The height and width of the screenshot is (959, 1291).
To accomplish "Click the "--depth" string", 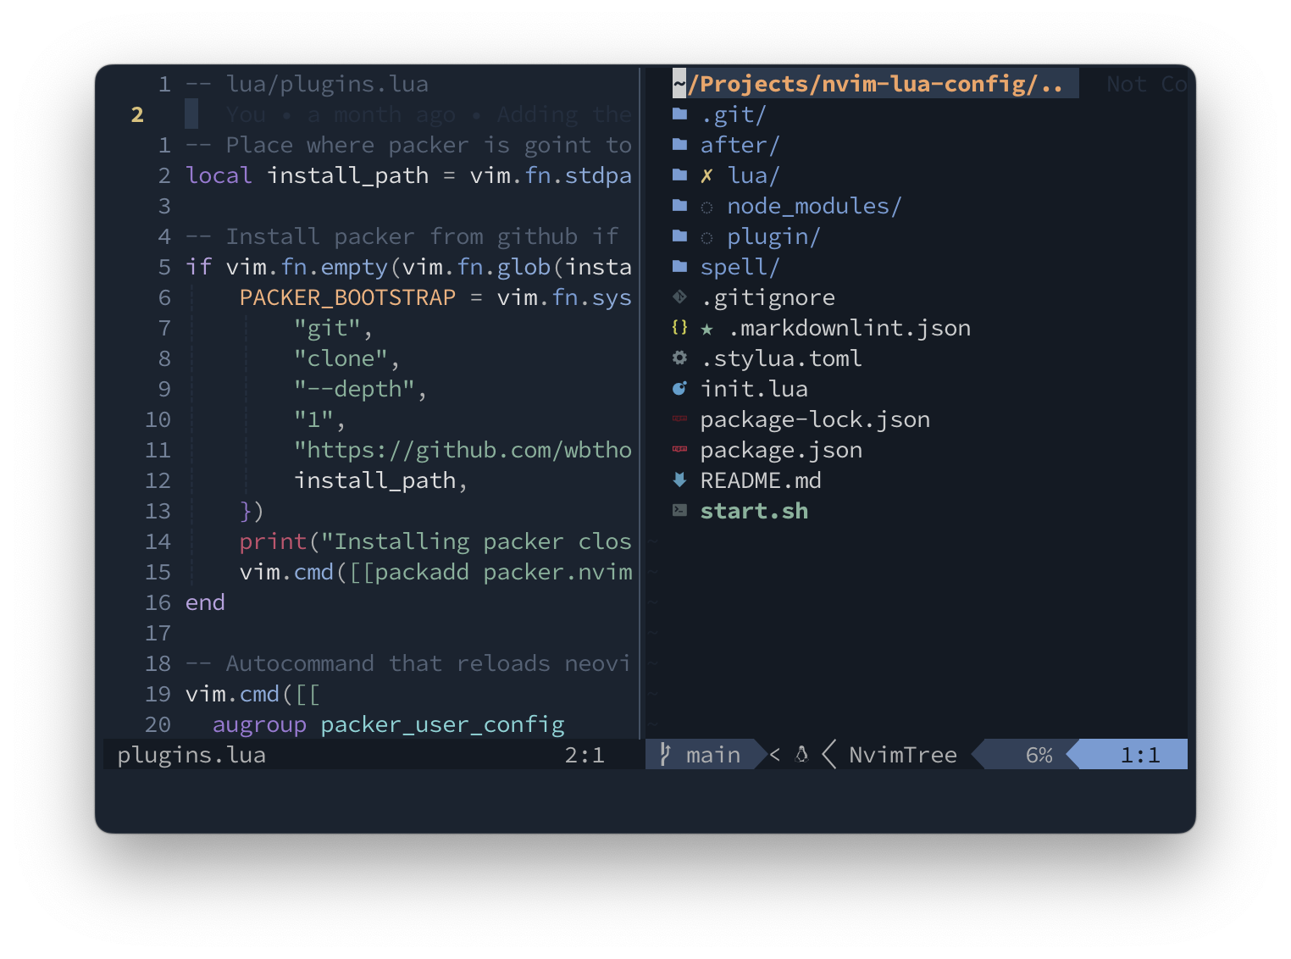I will 354,389.
